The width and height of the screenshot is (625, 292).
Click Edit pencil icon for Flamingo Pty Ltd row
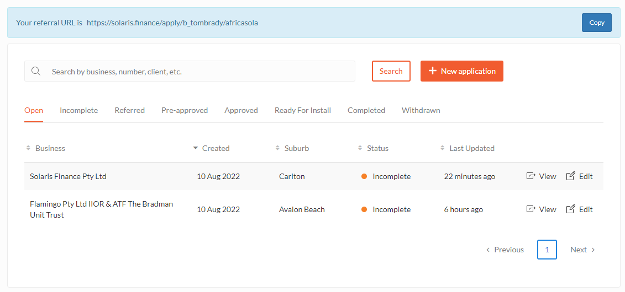click(x=571, y=209)
